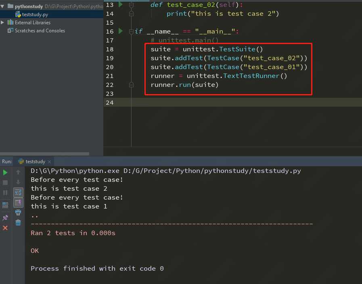
Task: Click the first "Before every test case!" line
Action: point(77,179)
